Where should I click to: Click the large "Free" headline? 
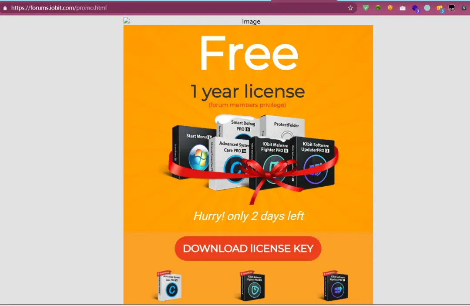pyautogui.click(x=248, y=53)
